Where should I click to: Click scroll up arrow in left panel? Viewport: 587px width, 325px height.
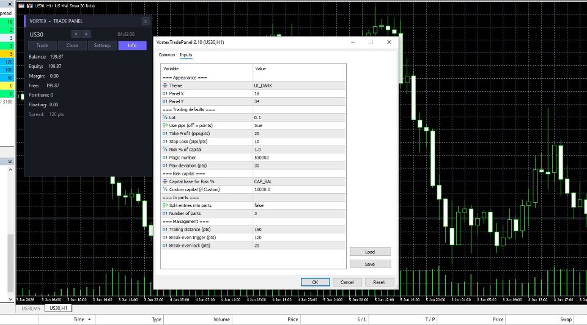point(10,170)
